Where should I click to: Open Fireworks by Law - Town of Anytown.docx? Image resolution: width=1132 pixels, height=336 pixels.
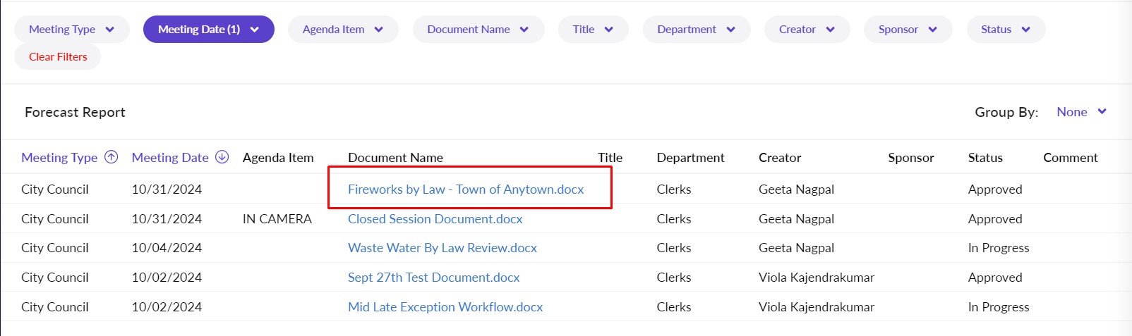click(x=466, y=189)
